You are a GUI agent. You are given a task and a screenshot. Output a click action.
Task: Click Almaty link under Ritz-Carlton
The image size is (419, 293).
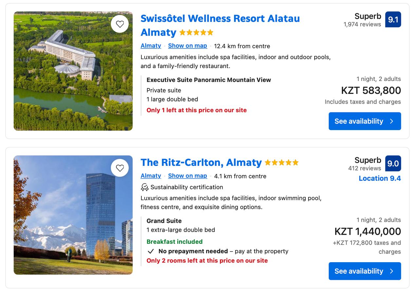point(151,176)
